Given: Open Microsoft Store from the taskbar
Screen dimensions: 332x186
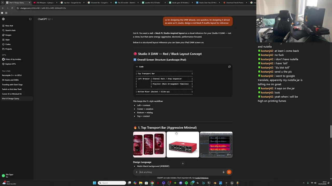Looking at the screenshot, I should (146, 183).
